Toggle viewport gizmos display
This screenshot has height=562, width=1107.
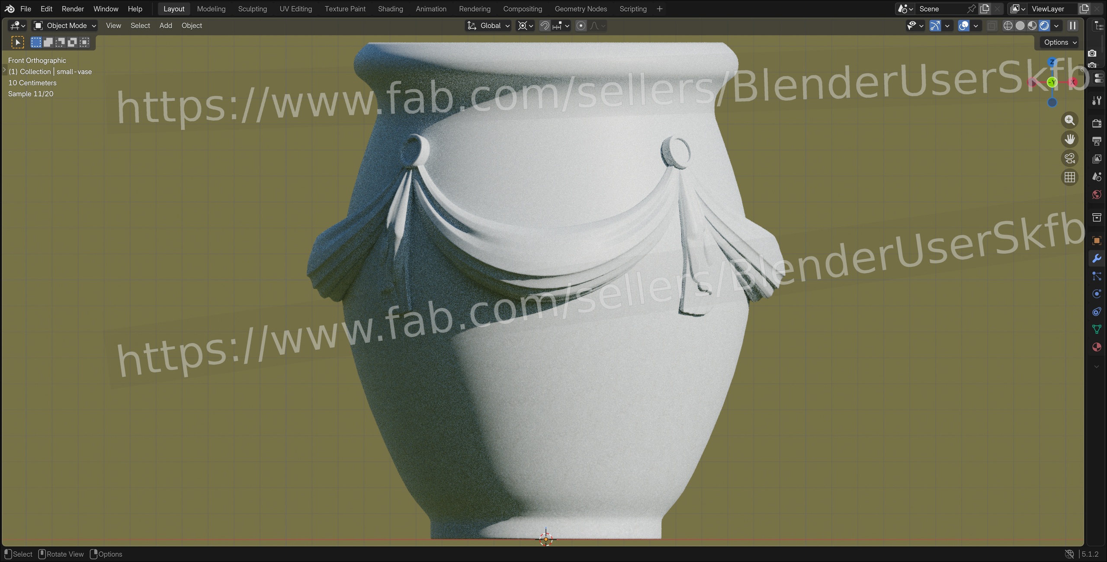[x=935, y=26]
